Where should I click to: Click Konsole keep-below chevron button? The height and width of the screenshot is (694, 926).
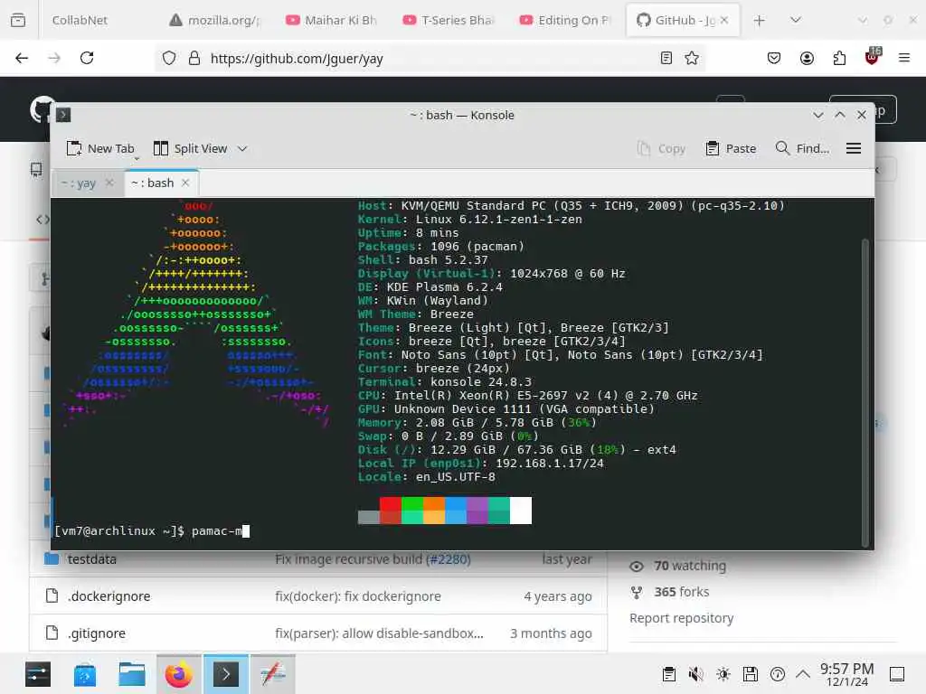point(817,115)
